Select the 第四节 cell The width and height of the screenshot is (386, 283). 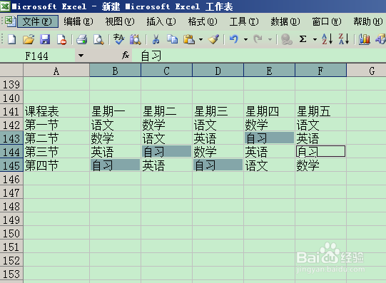pyautogui.click(x=56, y=165)
